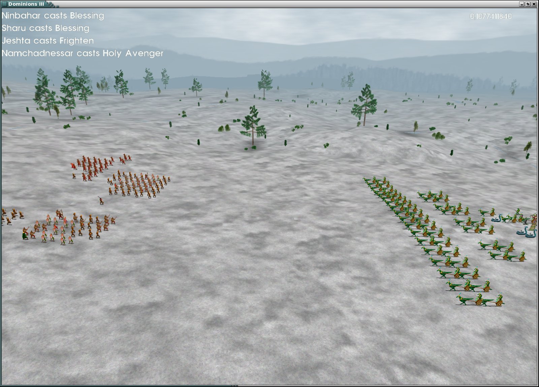The width and height of the screenshot is (539, 387).
Task: Click the 'Jeshta casts Frighten' message
Action: [47, 41]
